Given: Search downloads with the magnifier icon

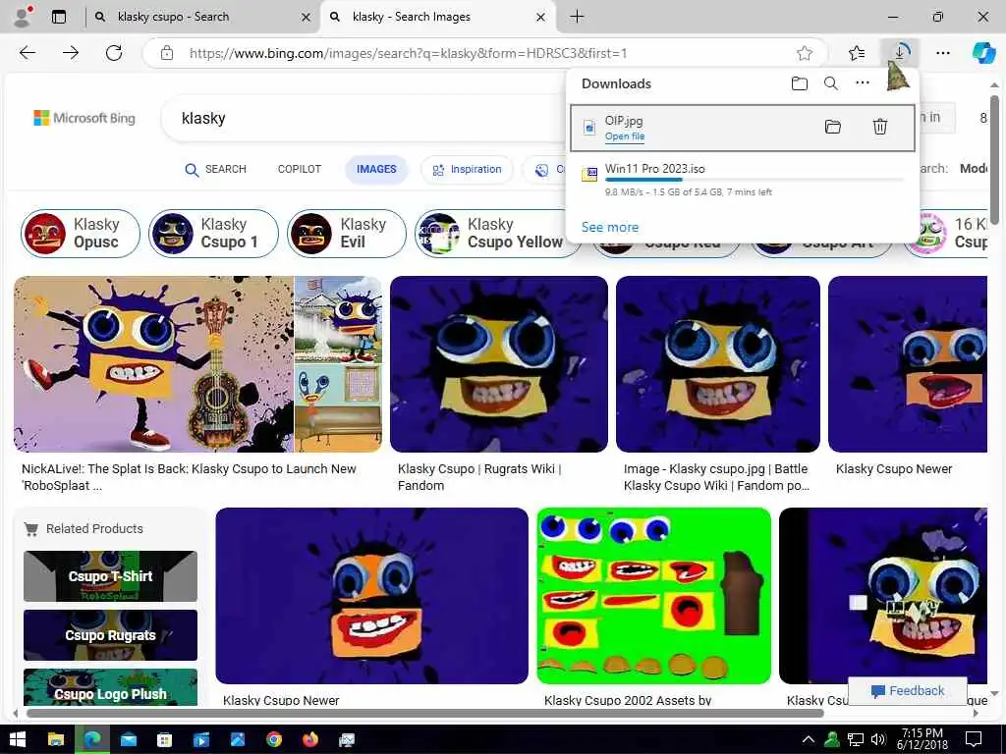Looking at the screenshot, I should point(831,83).
